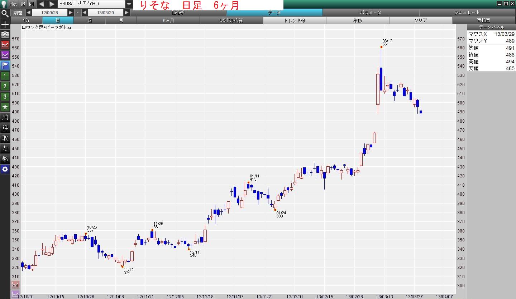Click the green star favorites icon
The image size is (516, 299).
5,107
